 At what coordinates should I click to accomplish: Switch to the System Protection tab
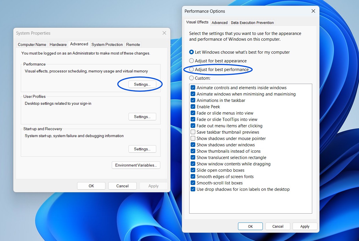107,44
